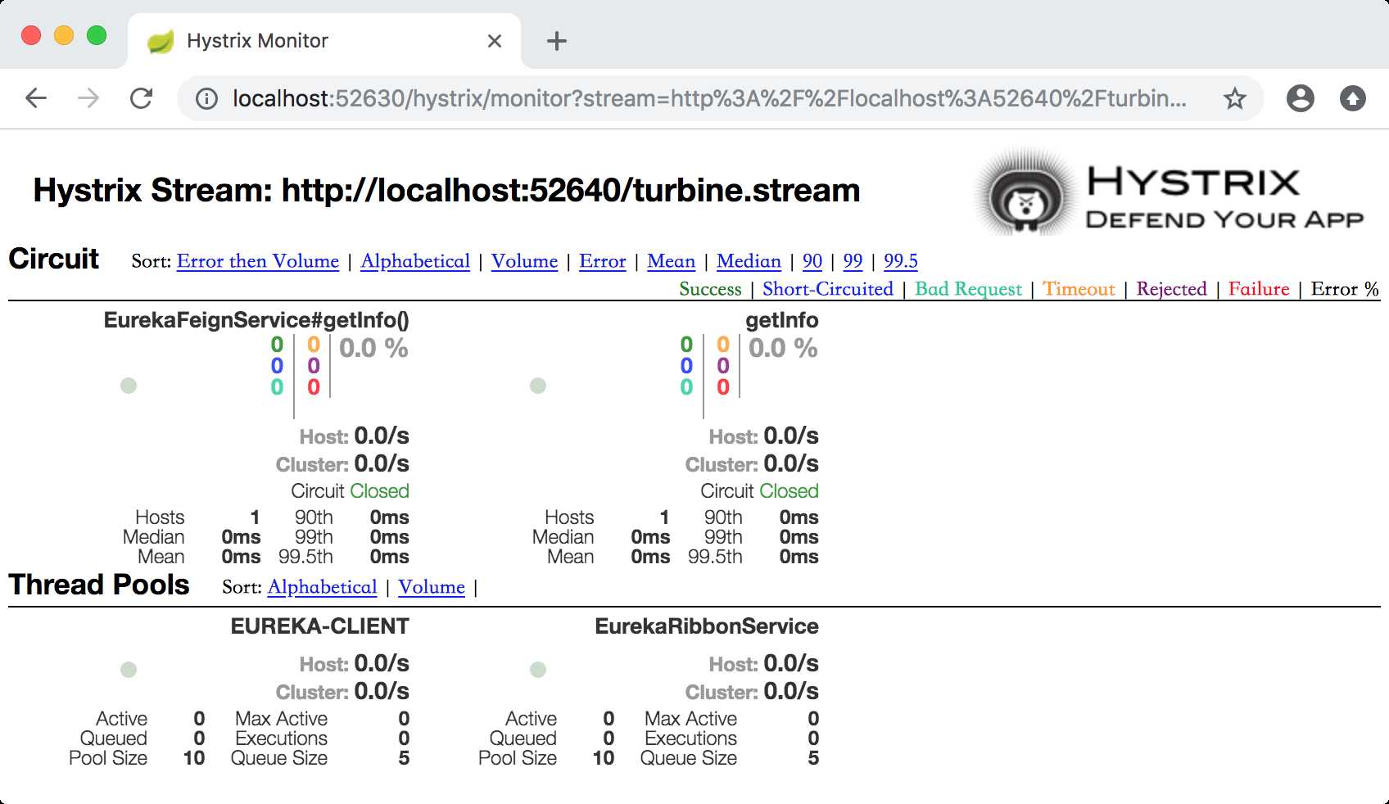
Task: Click the browser update arrow icon
Action: point(1353,99)
